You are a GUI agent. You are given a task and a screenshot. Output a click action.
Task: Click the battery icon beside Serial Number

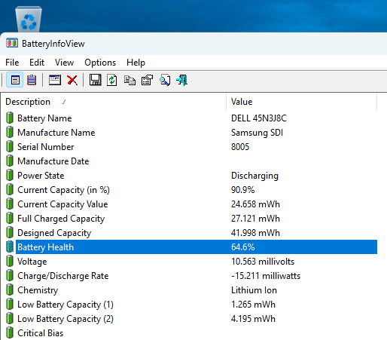click(10, 146)
